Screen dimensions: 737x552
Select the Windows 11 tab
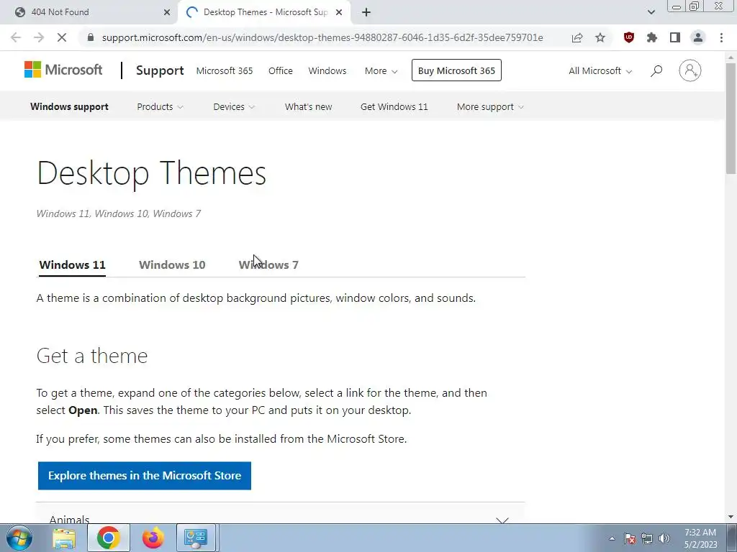tap(73, 264)
